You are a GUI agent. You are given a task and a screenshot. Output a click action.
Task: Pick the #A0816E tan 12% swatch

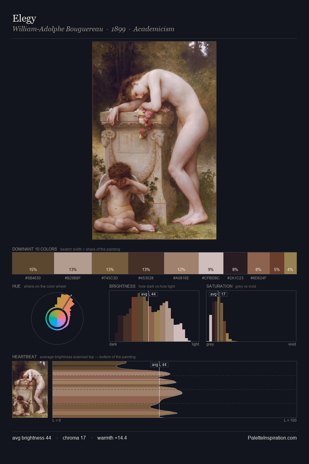point(181,263)
